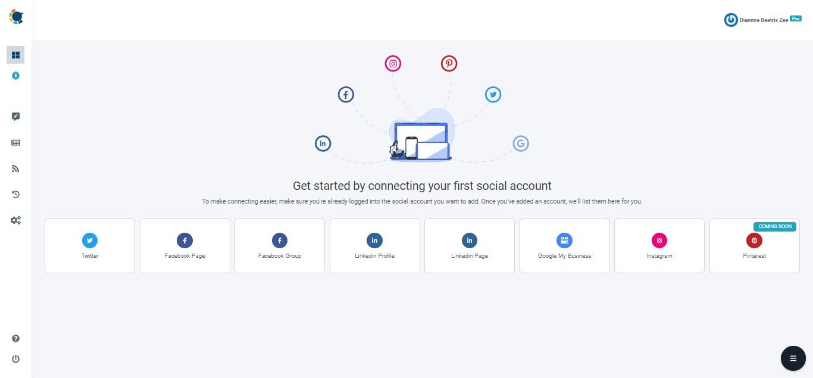This screenshot has height=378, width=813.
Task: Click the Instagram camera icon on its card
Action: 659,240
